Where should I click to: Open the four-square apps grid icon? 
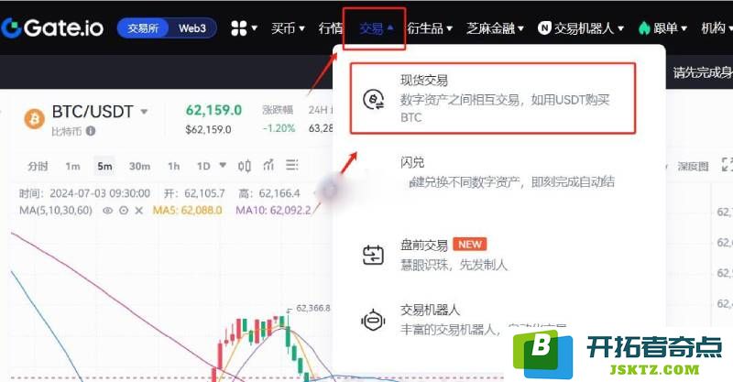point(239,28)
